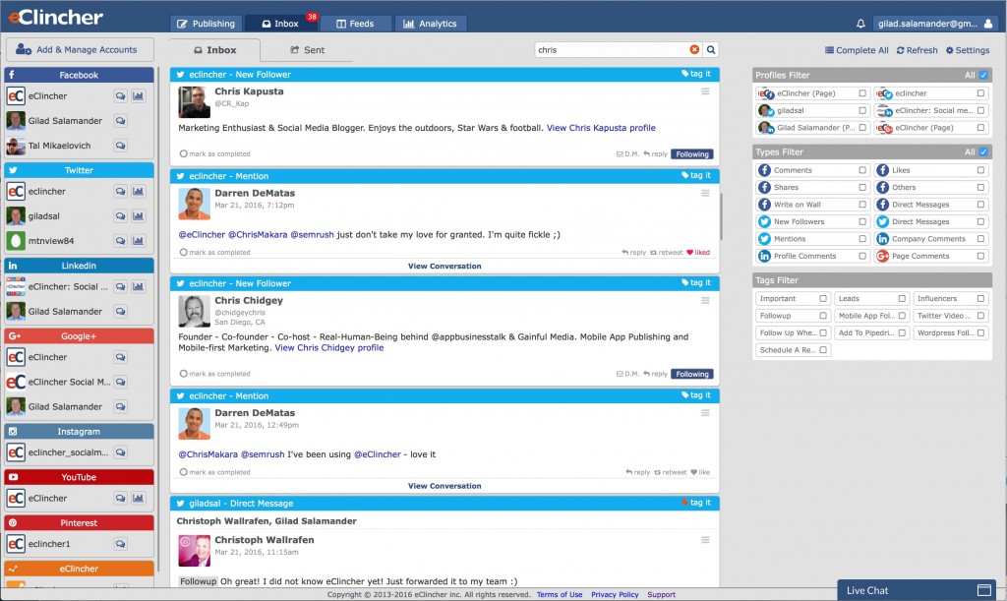Viewport: 1007px width, 601px height.
Task: Refresh the inbox
Action: 918,50
